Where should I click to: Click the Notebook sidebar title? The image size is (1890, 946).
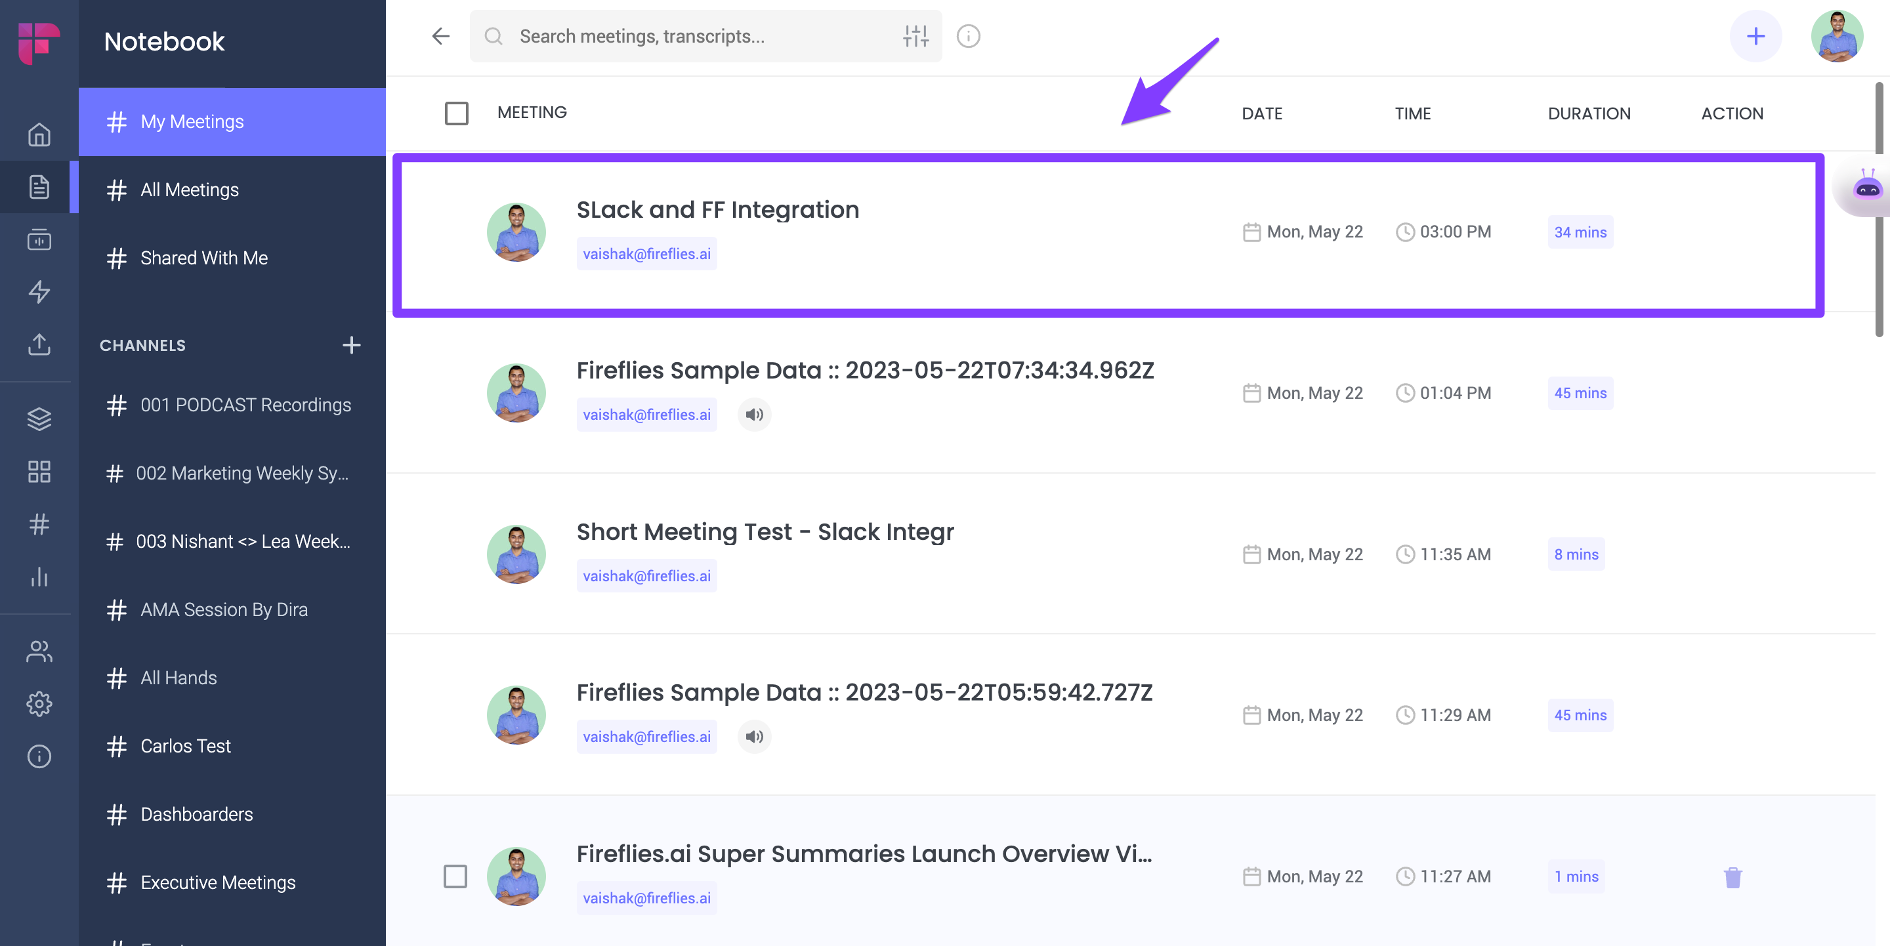click(164, 42)
